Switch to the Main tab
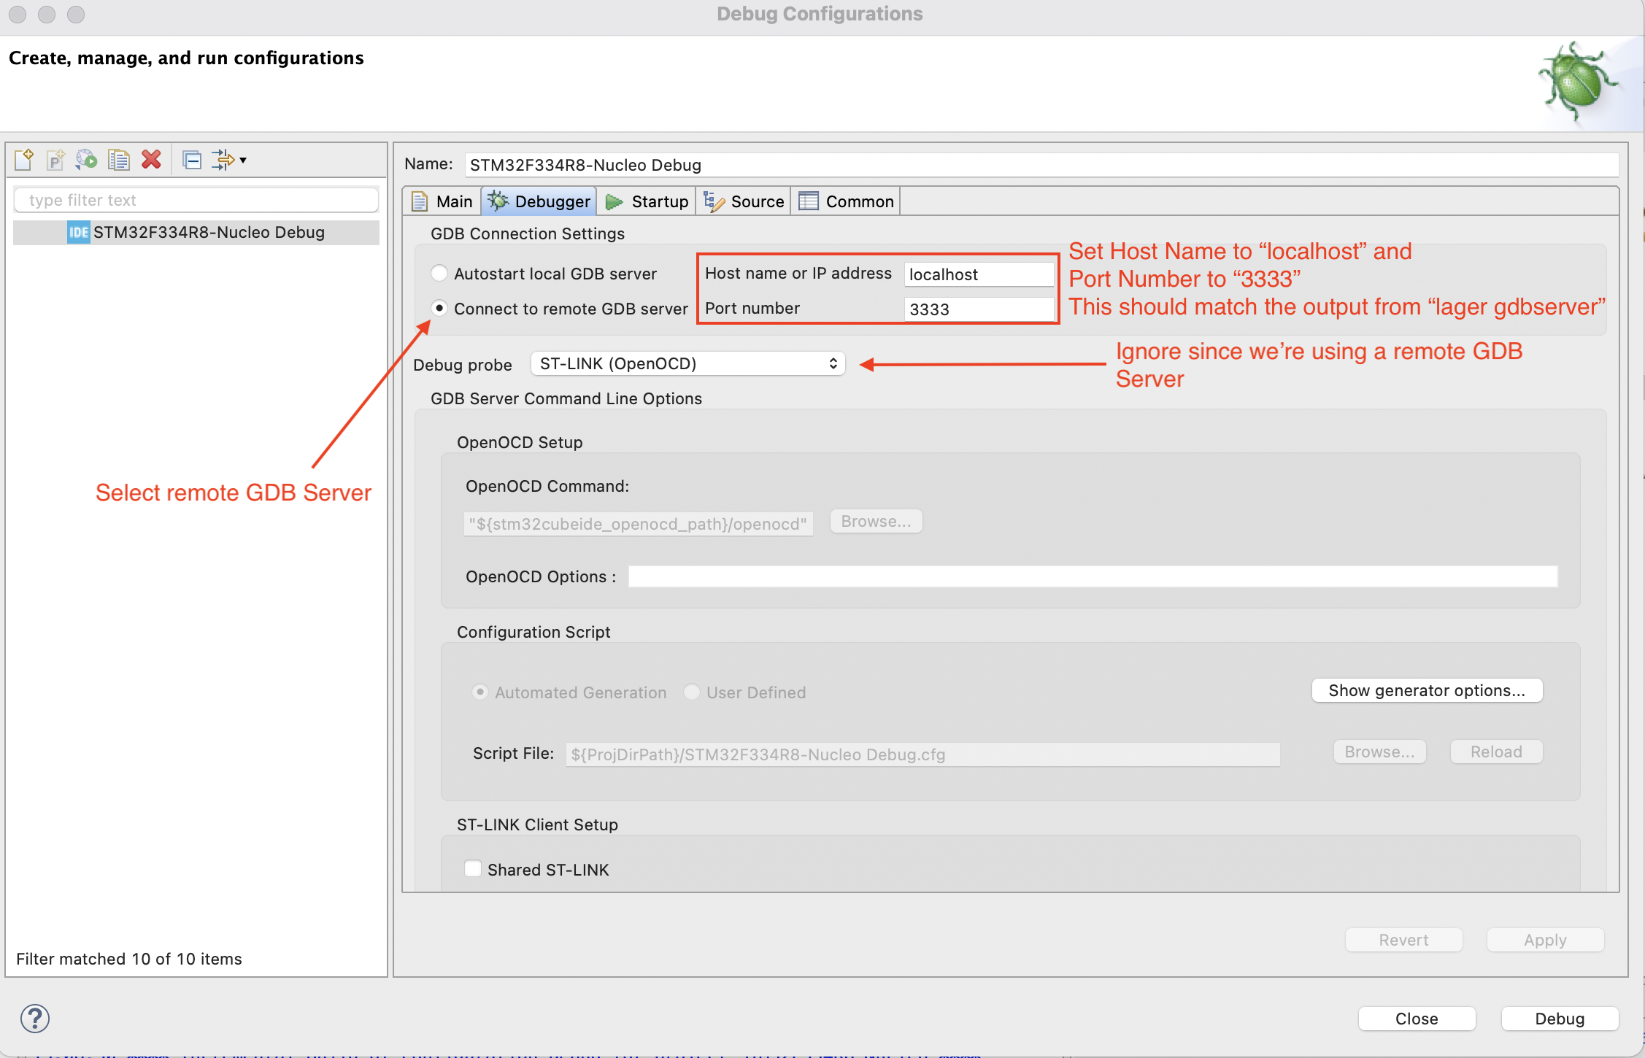1645x1058 pixels. 442,201
